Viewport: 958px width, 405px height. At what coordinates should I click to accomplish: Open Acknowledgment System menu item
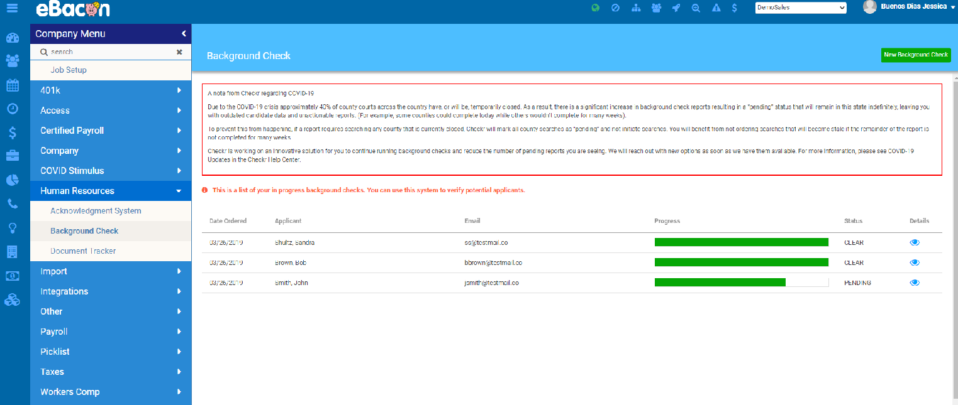click(x=111, y=211)
